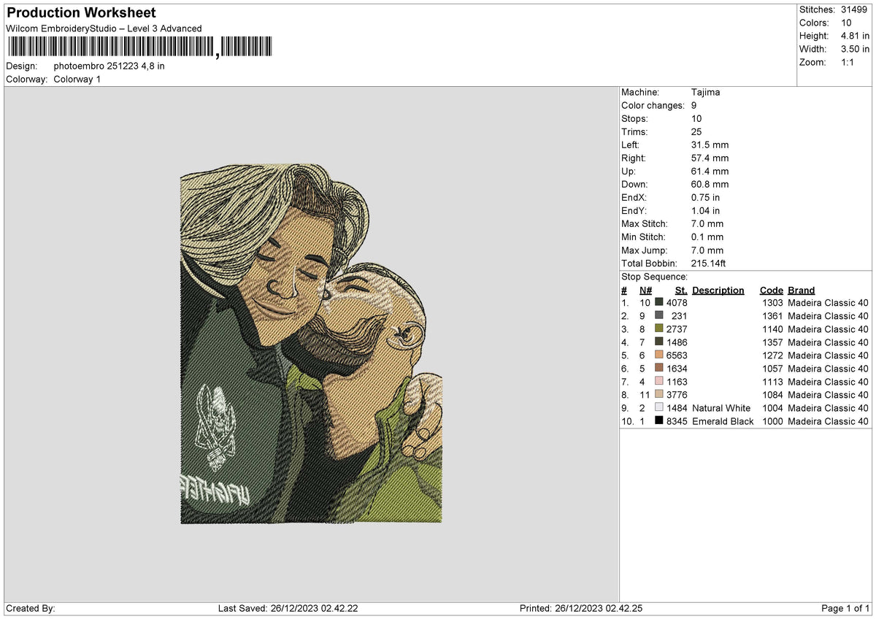Click the Description column header
Viewport: 876px width, 619px height.
[x=718, y=291]
